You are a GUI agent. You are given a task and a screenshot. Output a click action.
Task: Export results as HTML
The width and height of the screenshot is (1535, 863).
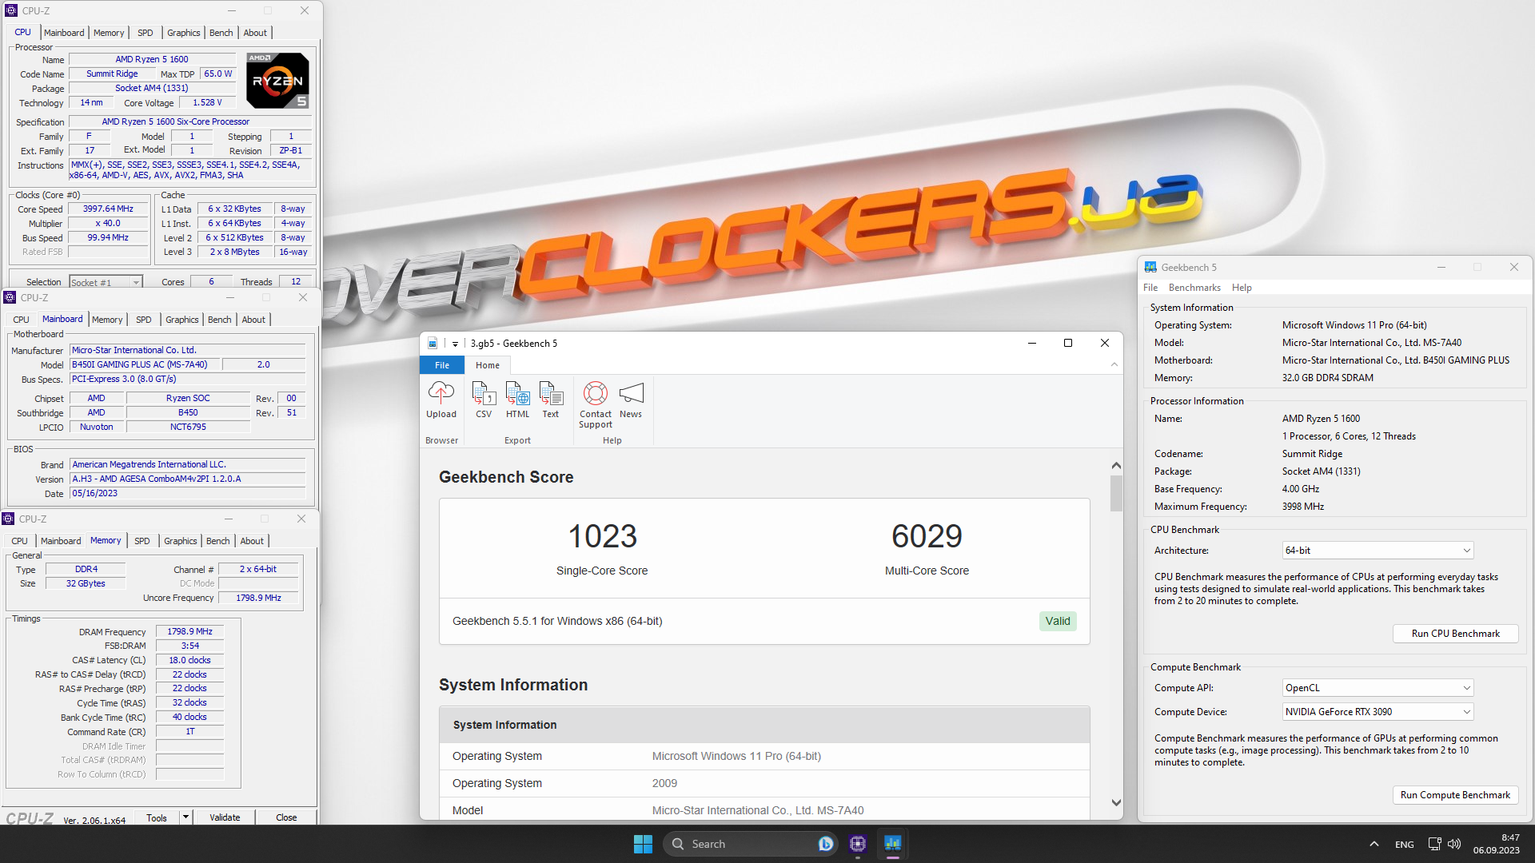517,399
